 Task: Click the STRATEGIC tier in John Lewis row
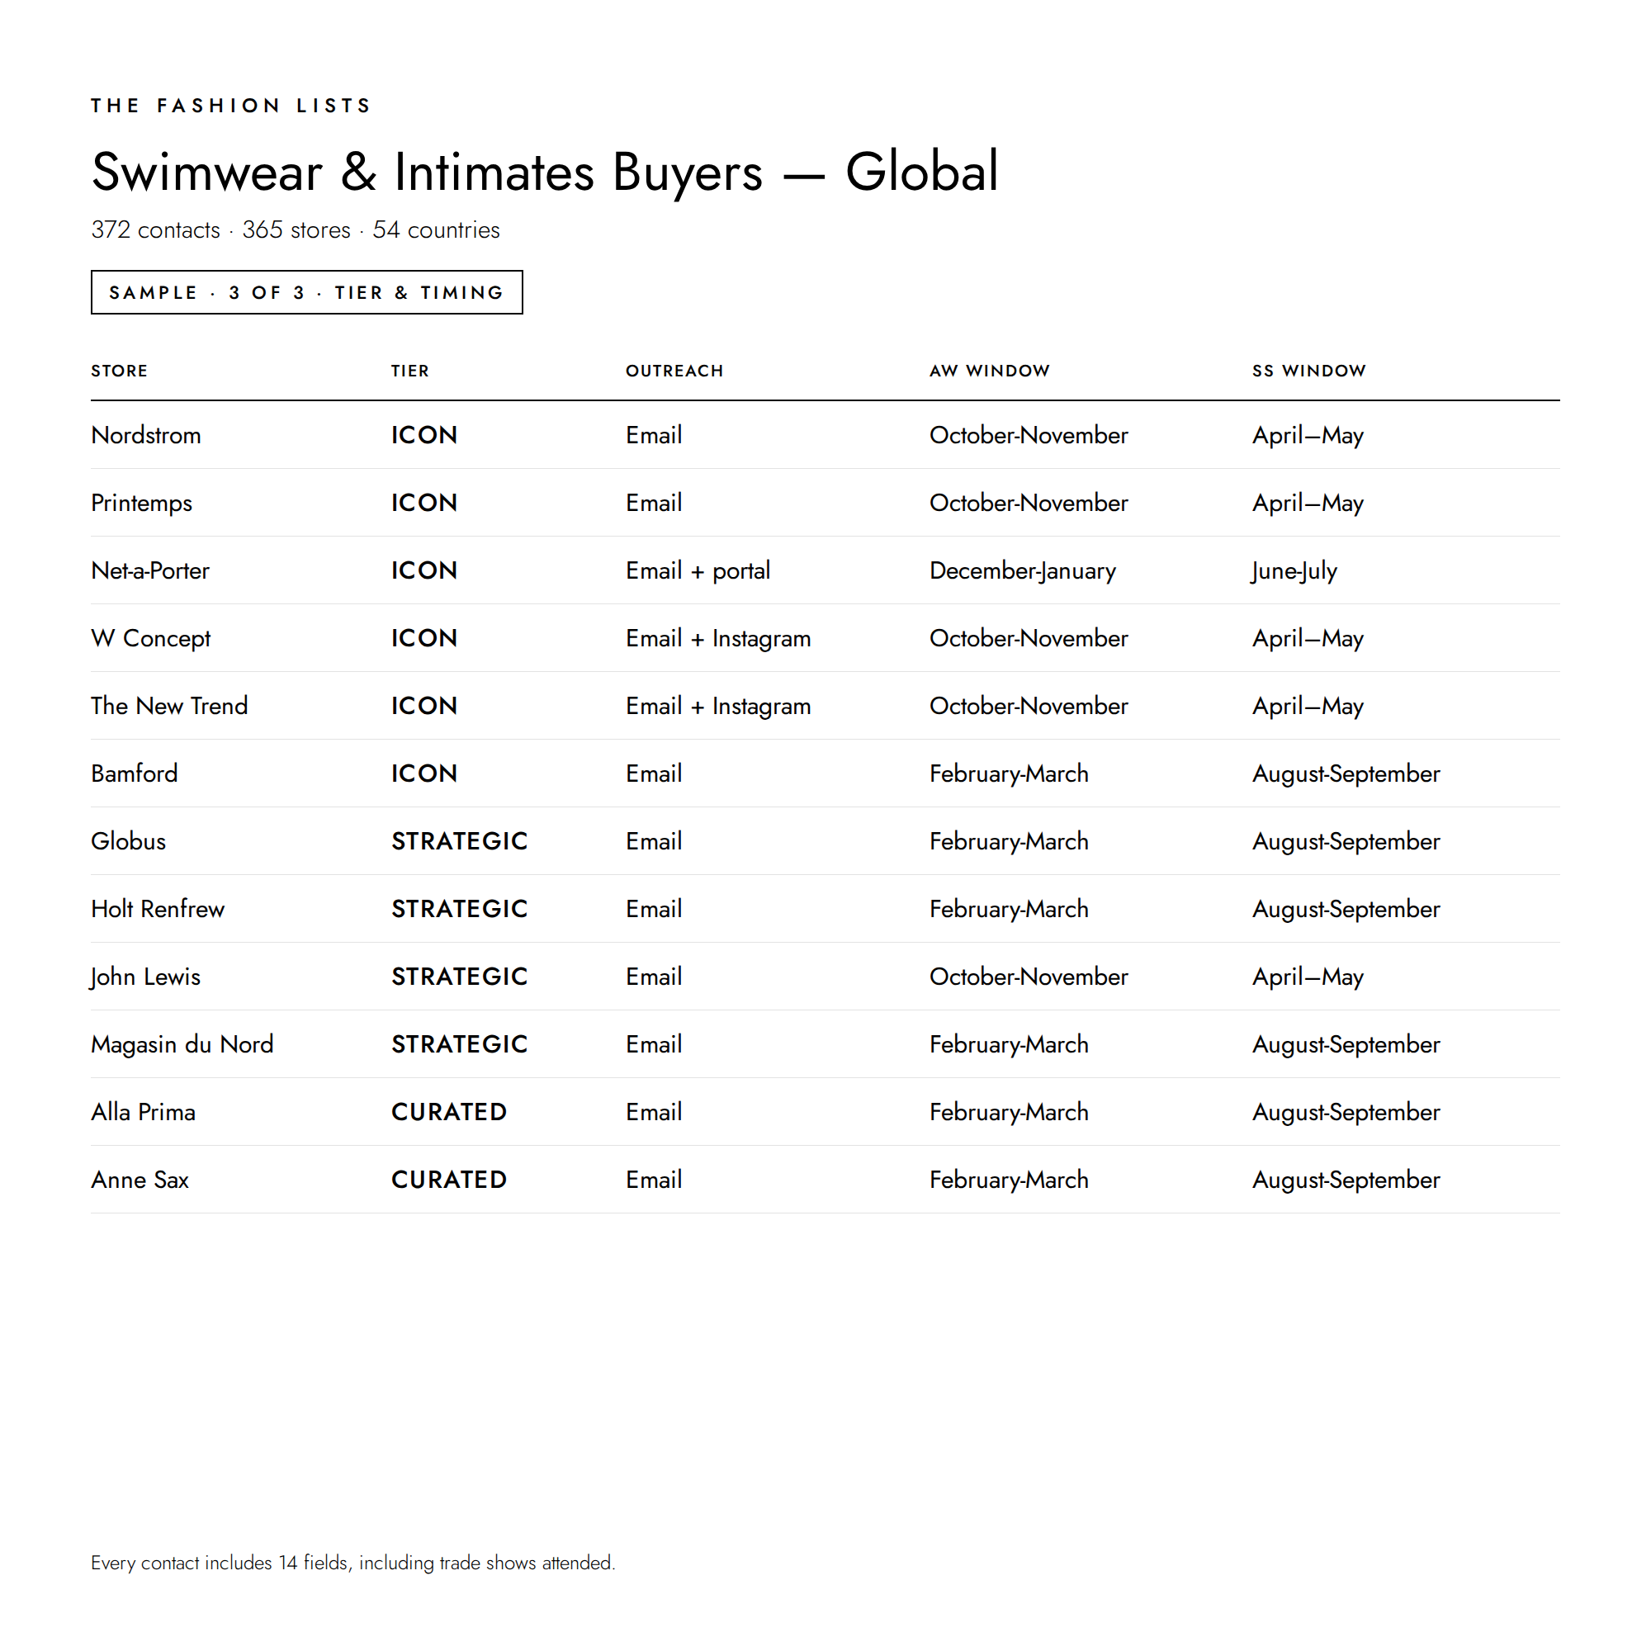click(x=460, y=977)
